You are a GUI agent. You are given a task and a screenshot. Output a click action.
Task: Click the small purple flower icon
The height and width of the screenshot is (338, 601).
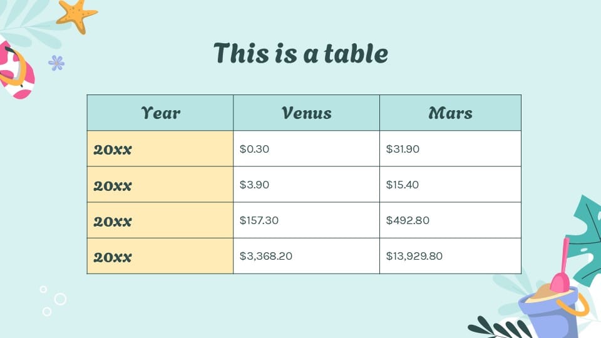tap(56, 63)
